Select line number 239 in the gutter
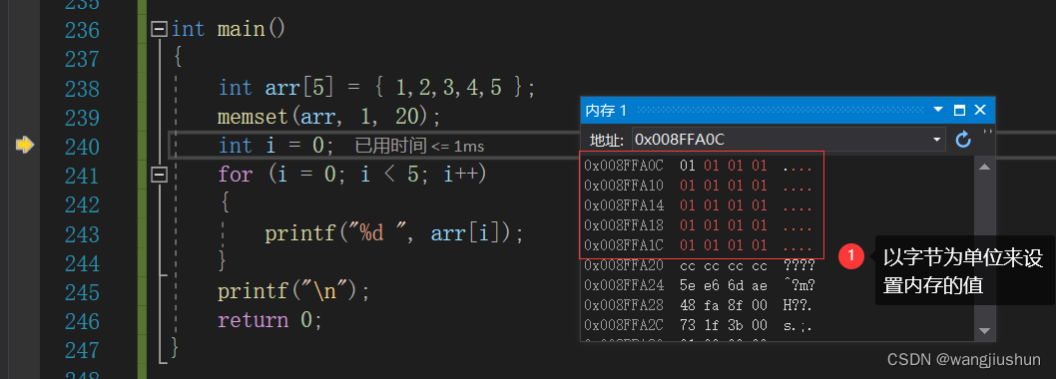The width and height of the screenshot is (1056, 379). (x=82, y=117)
